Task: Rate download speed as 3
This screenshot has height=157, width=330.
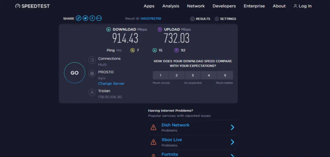Action: click(x=193, y=75)
